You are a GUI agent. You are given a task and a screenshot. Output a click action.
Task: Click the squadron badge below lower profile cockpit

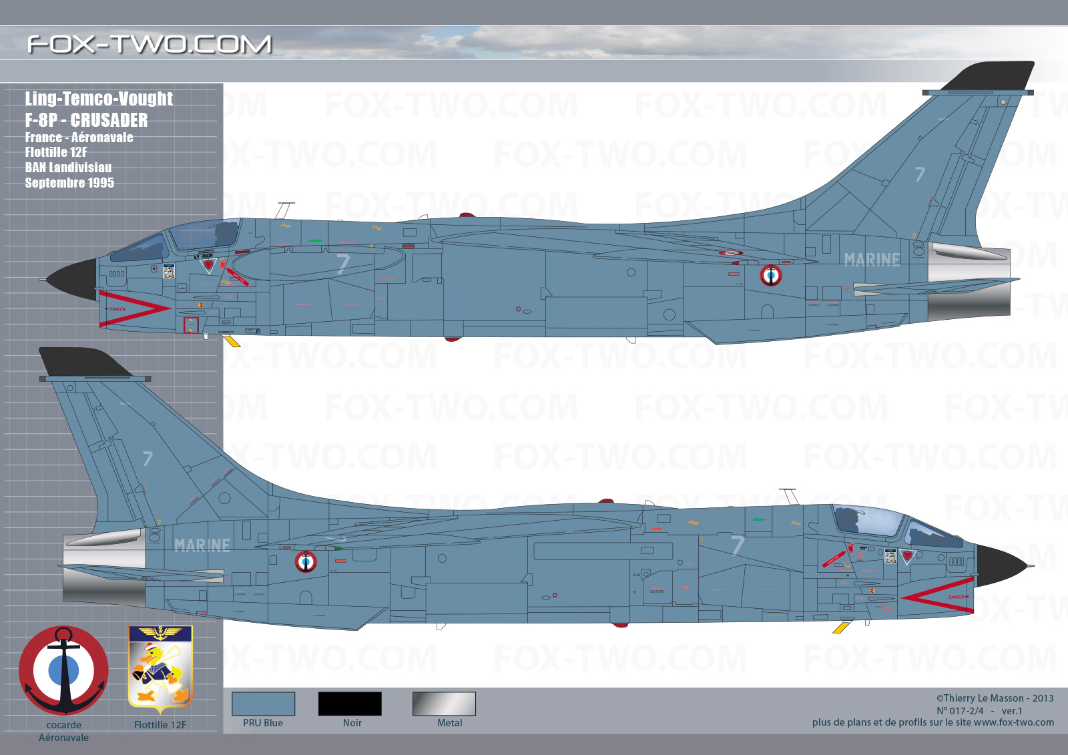[890, 556]
